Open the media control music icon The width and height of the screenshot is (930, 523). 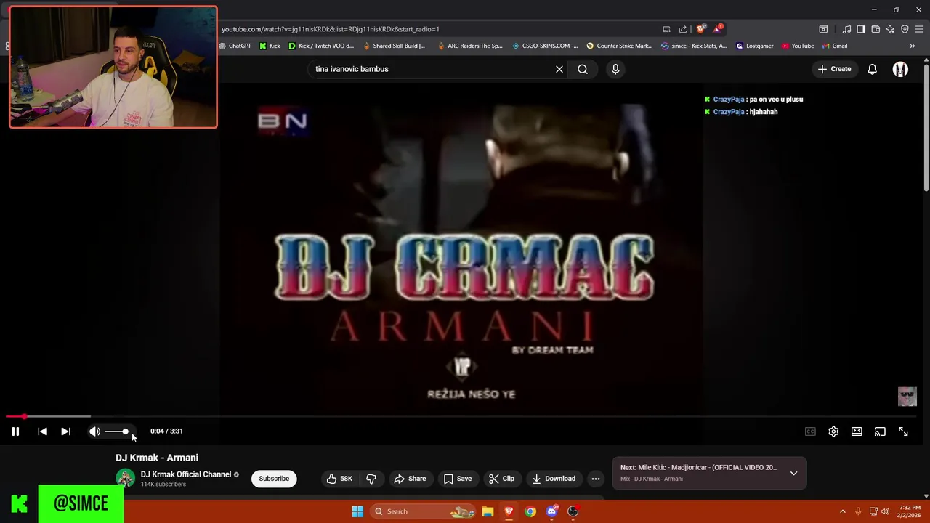coord(846,29)
